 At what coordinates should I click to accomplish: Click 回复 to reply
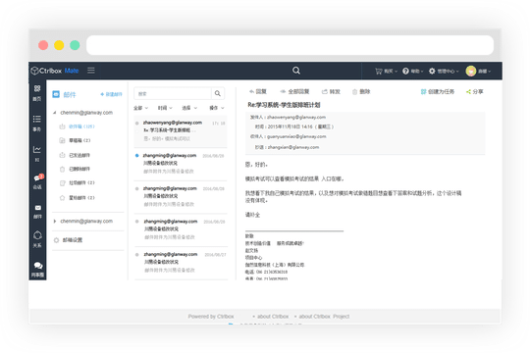point(258,91)
